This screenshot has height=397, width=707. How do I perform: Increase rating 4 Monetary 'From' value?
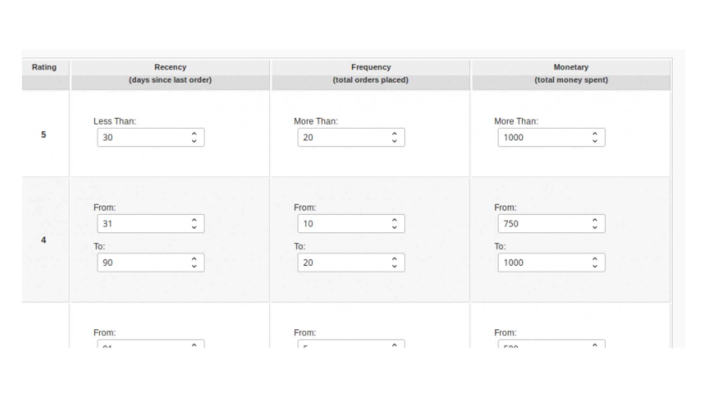[x=595, y=220]
